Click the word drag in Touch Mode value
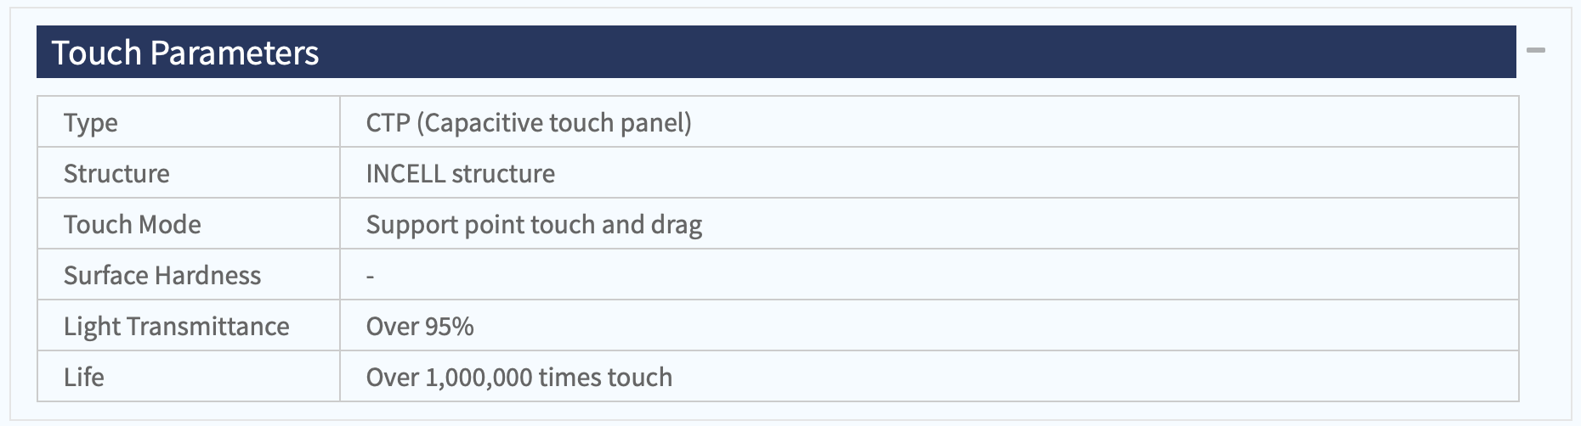 click(677, 225)
